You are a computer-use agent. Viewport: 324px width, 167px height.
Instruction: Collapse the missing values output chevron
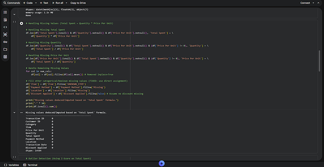point(14,113)
